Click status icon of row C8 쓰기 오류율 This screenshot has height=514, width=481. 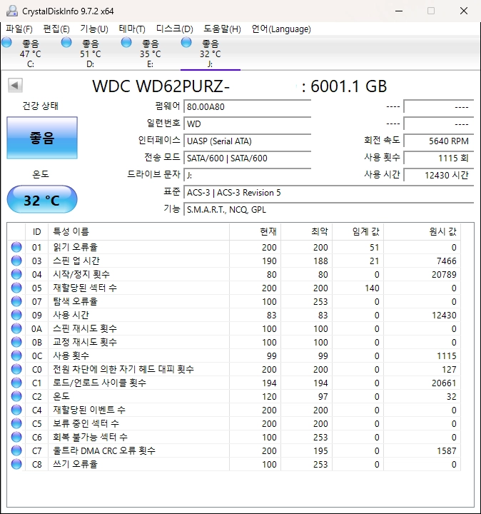pos(16,464)
